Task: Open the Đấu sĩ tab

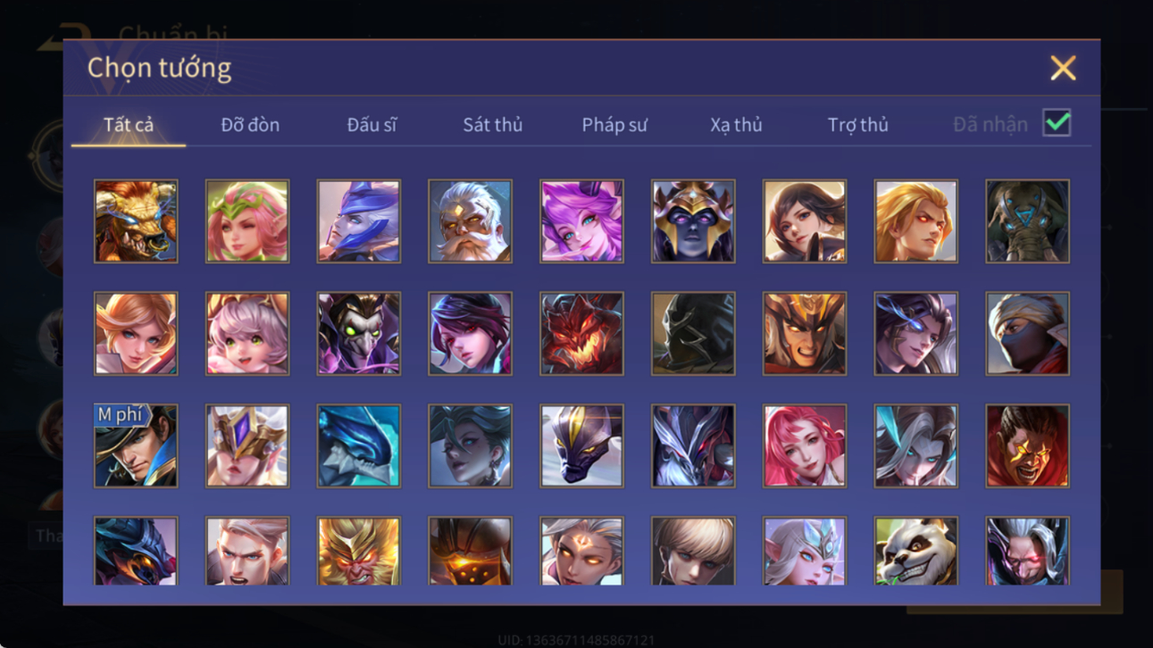Action: tap(372, 125)
